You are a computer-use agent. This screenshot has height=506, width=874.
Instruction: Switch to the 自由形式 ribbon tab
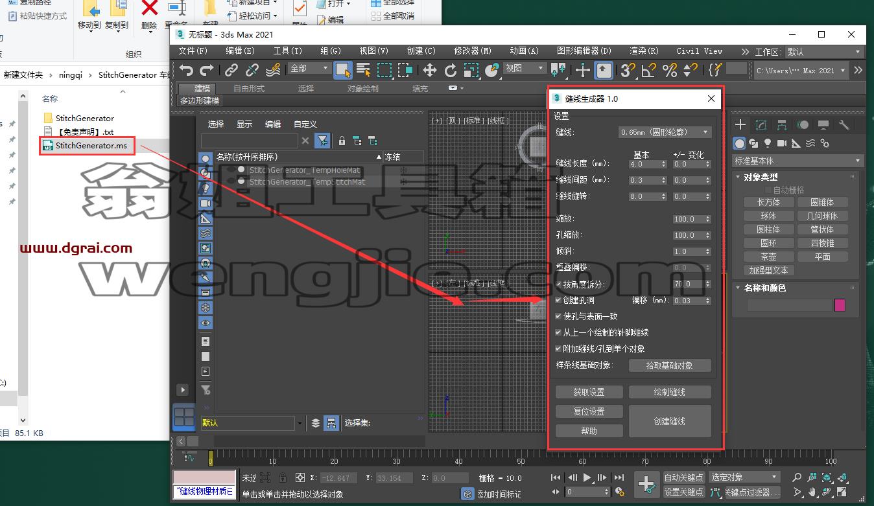coord(249,88)
